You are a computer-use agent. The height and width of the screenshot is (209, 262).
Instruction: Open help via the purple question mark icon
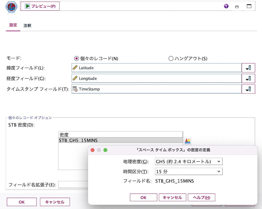226,6
